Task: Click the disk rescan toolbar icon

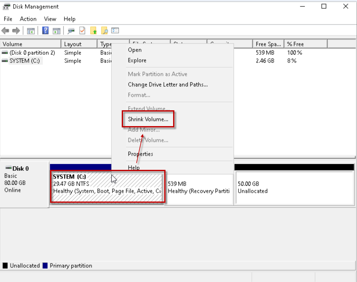Action: pos(71,31)
